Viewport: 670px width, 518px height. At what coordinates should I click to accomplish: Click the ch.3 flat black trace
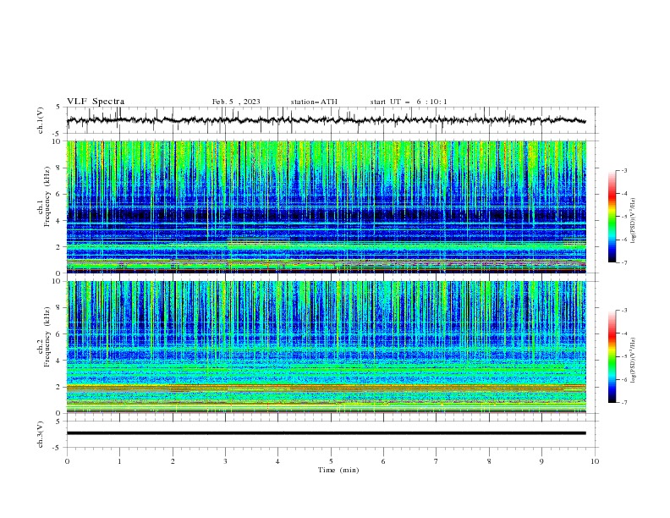click(x=327, y=433)
